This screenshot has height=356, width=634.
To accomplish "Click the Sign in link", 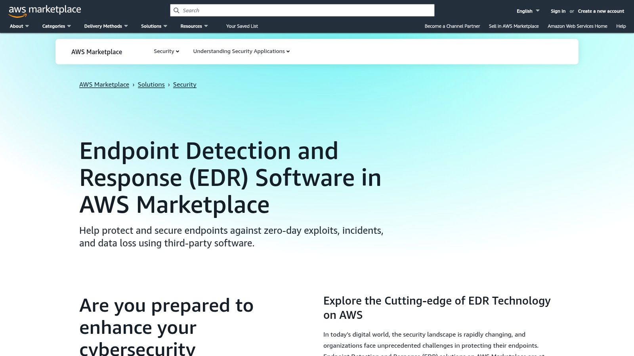I will click(x=558, y=11).
